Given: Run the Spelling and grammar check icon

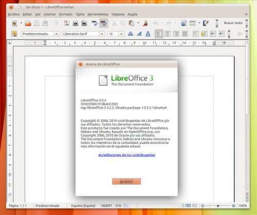Looking at the screenshot, I should pos(95,23).
